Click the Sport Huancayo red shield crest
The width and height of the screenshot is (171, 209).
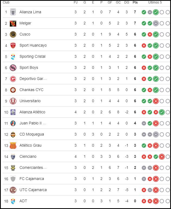[13, 46]
